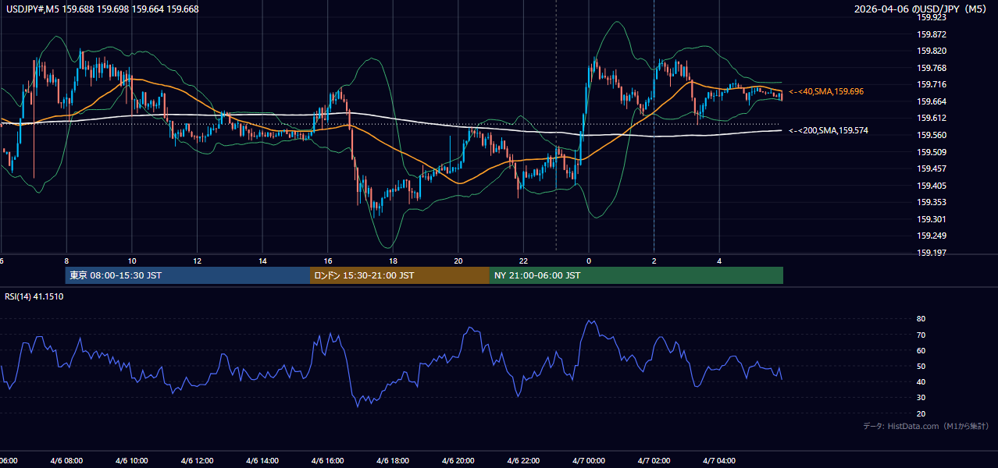Click hour label 16 on price chart axis
This screenshot has height=468, width=998.
click(328, 261)
